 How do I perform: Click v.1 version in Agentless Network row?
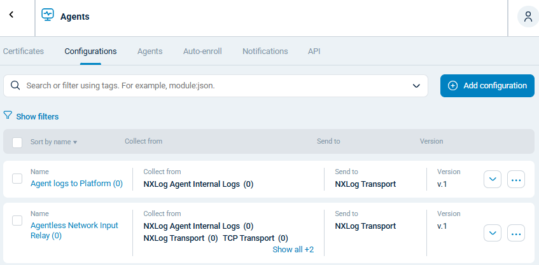(442, 226)
